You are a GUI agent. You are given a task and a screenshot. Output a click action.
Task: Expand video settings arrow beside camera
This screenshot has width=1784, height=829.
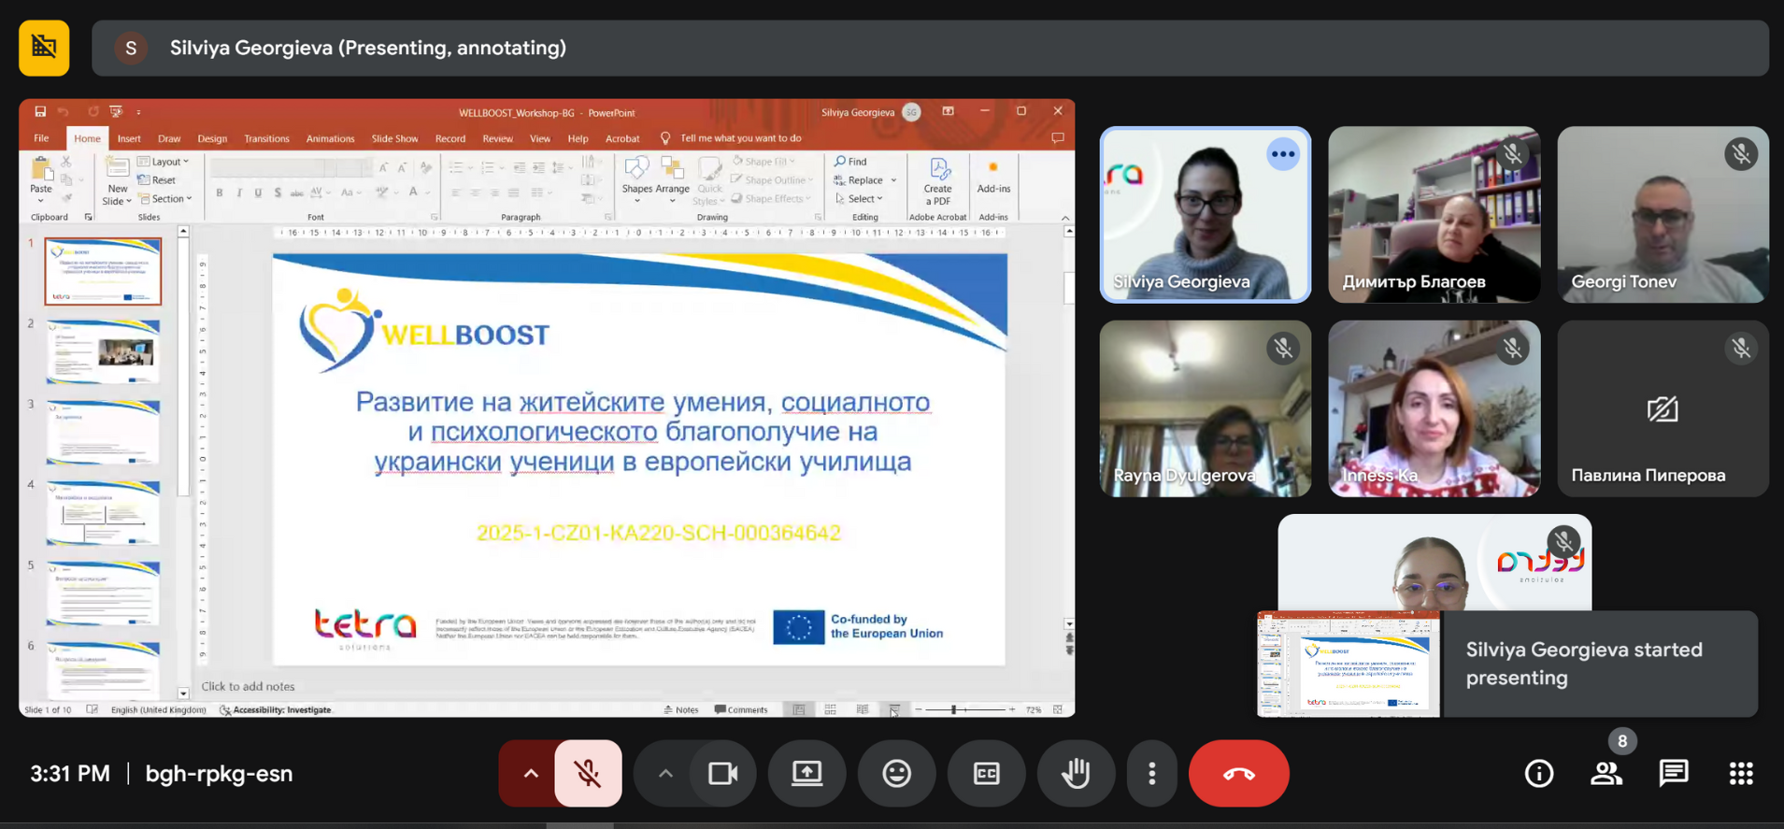[x=664, y=774]
